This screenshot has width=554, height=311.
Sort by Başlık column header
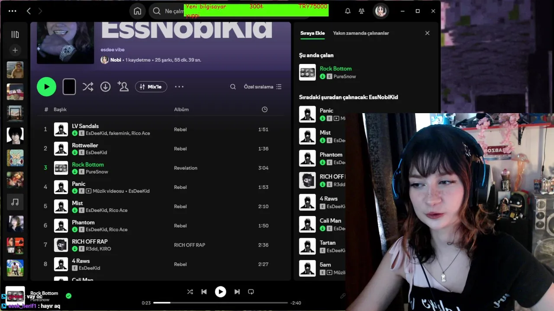[60, 110]
